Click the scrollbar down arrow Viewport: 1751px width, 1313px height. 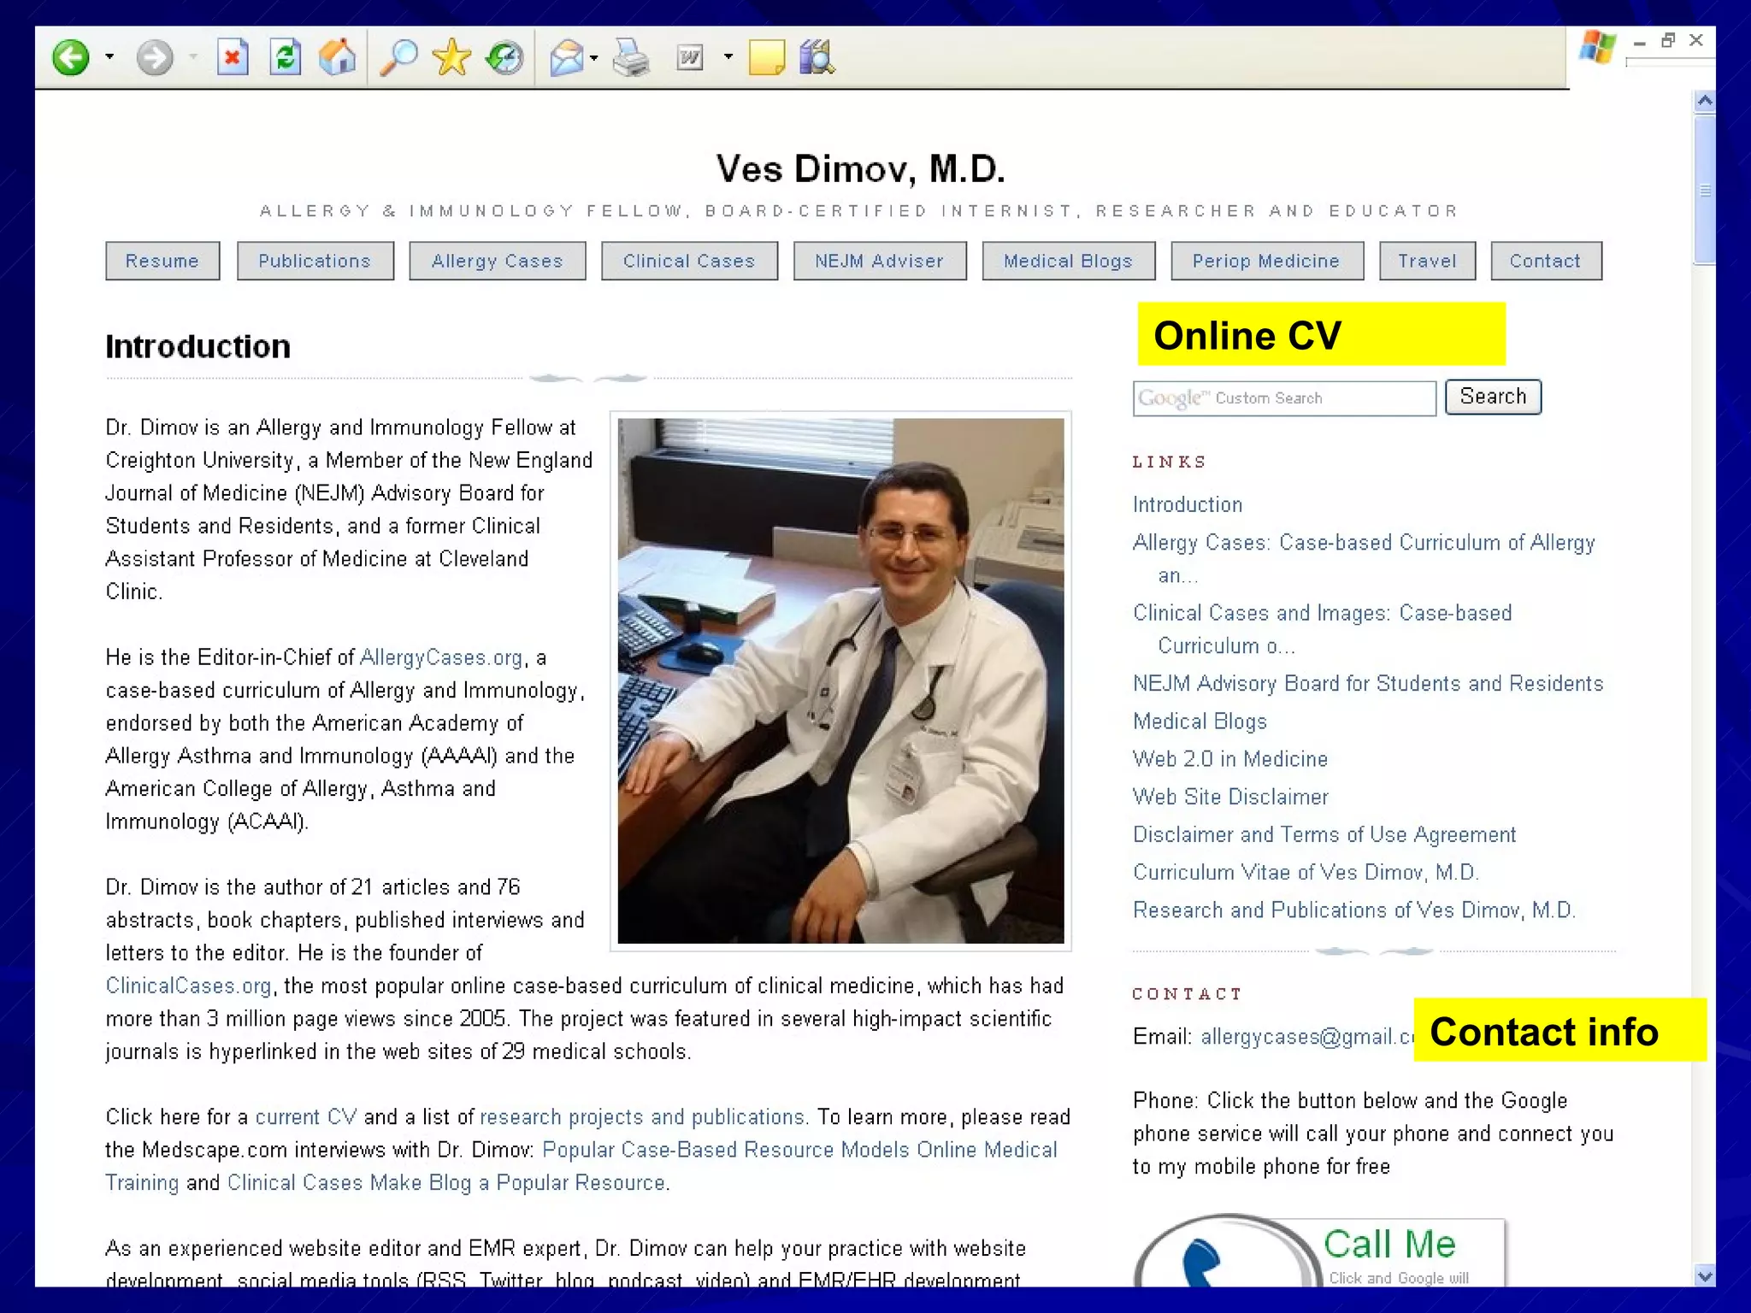(x=1704, y=1276)
